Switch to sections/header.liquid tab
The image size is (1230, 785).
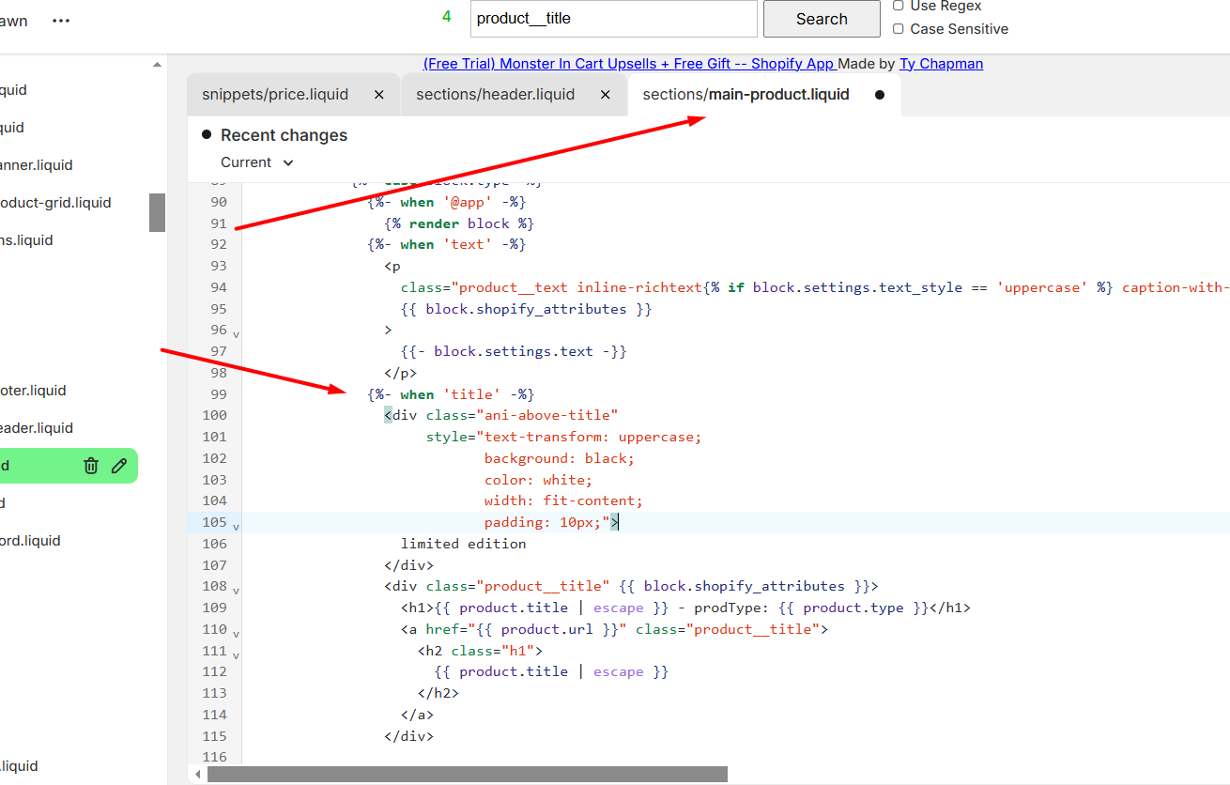(x=495, y=95)
